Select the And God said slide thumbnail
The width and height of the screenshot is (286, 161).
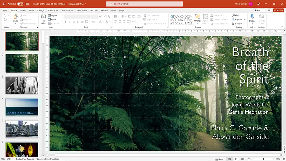coord(22,107)
